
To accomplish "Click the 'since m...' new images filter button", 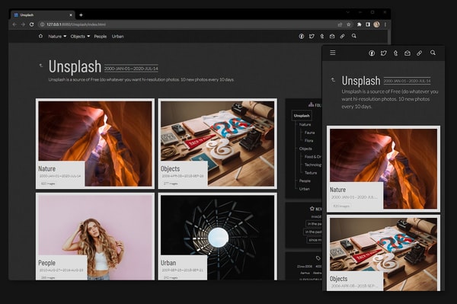I will 315,240.
